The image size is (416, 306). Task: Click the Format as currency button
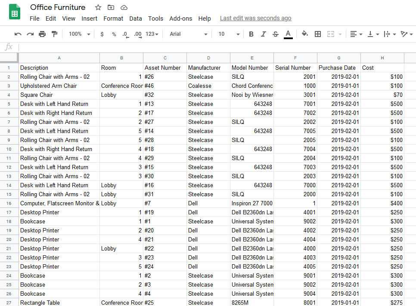click(102, 34)
